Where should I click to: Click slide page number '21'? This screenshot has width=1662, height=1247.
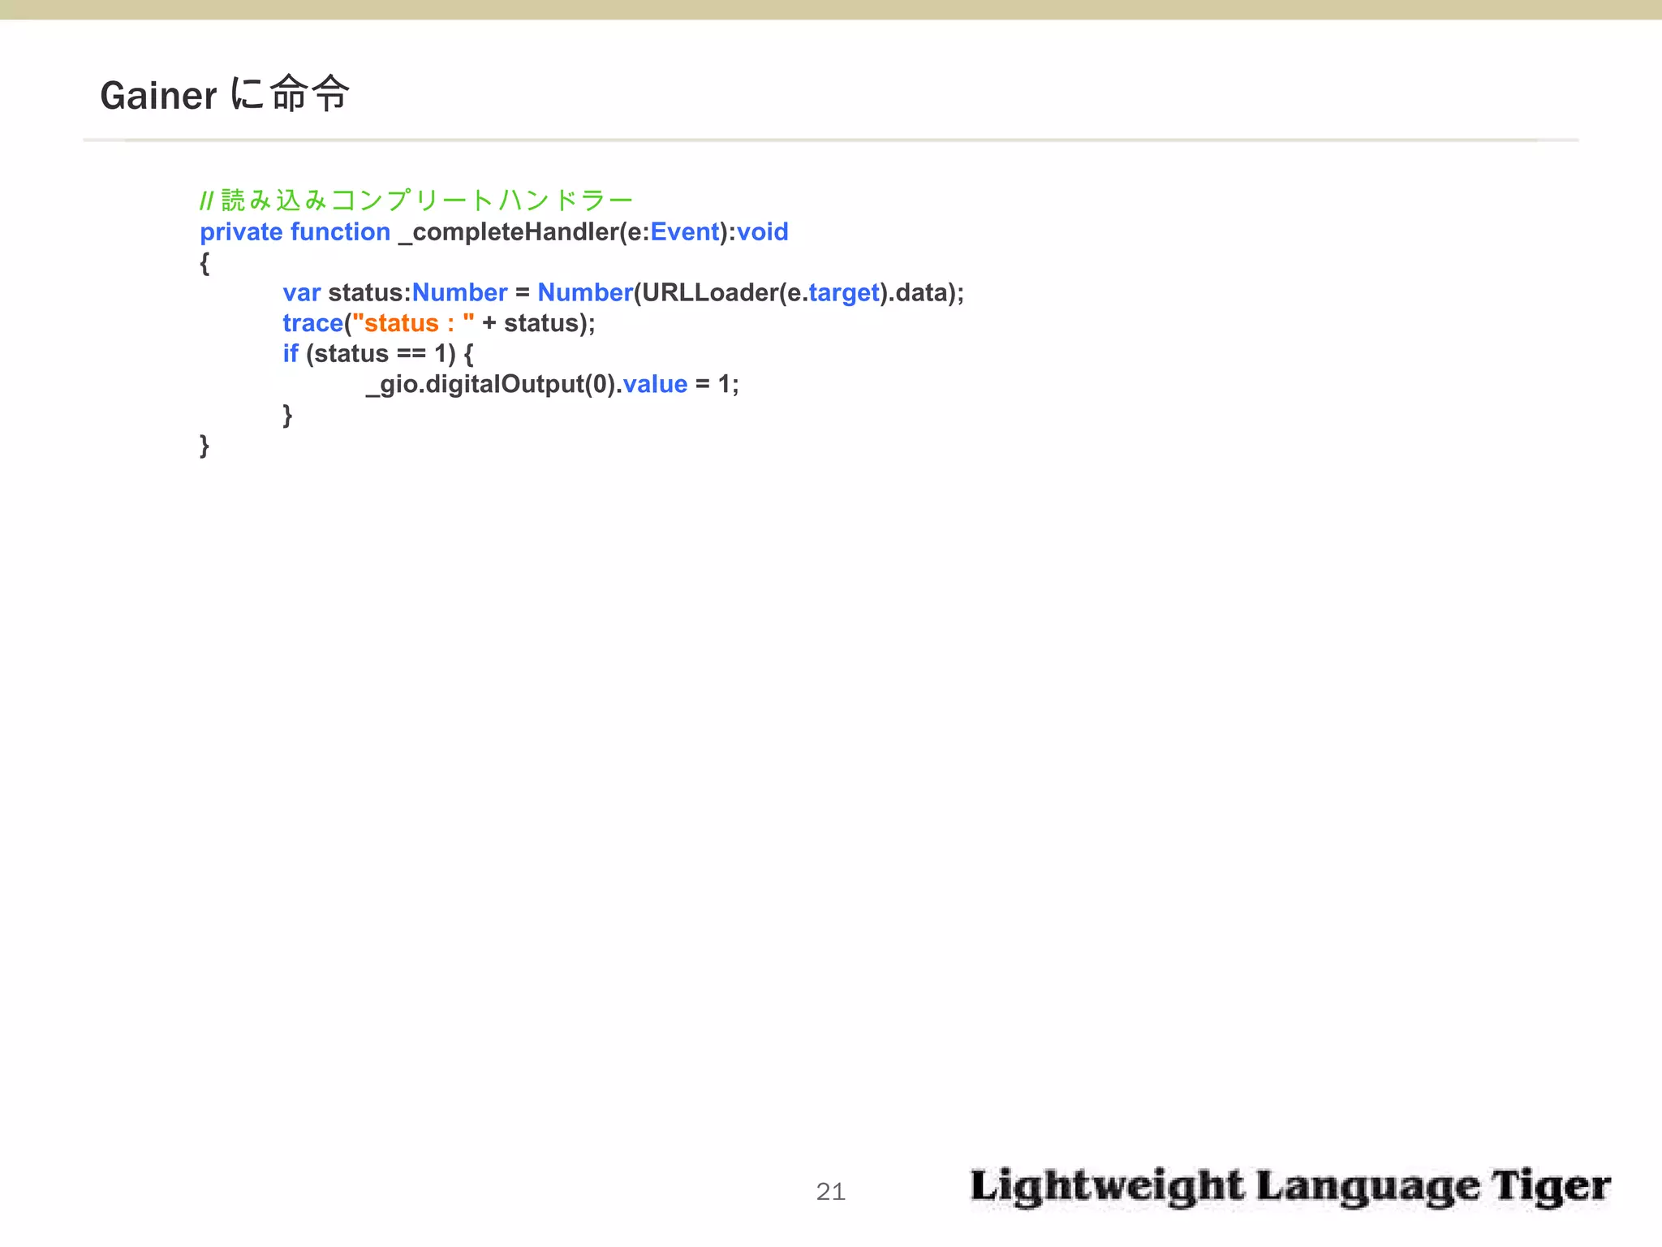coord(831,1192)
